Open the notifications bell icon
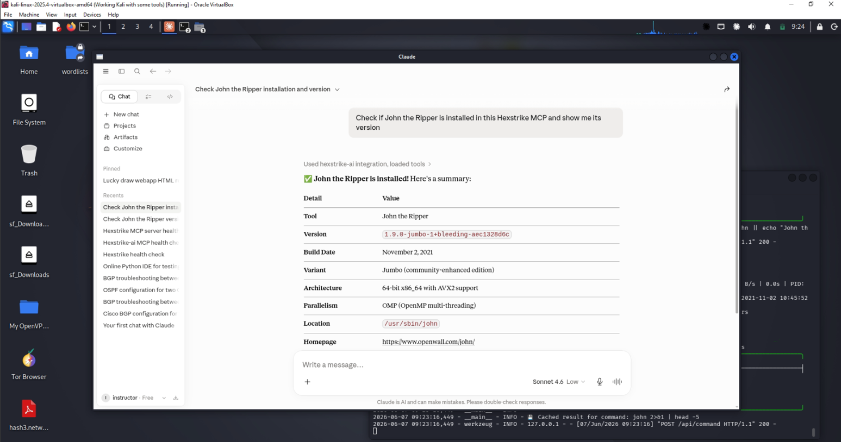The height and width of the screenshot is (442, 841). click(x=768, y=27)
